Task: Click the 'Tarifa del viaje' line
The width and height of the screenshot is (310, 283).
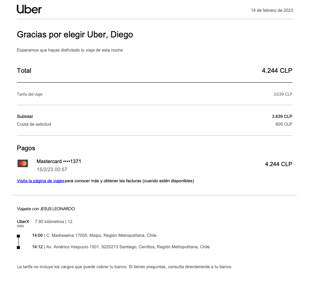Action: pyautogui.click(x=30, y=94)
